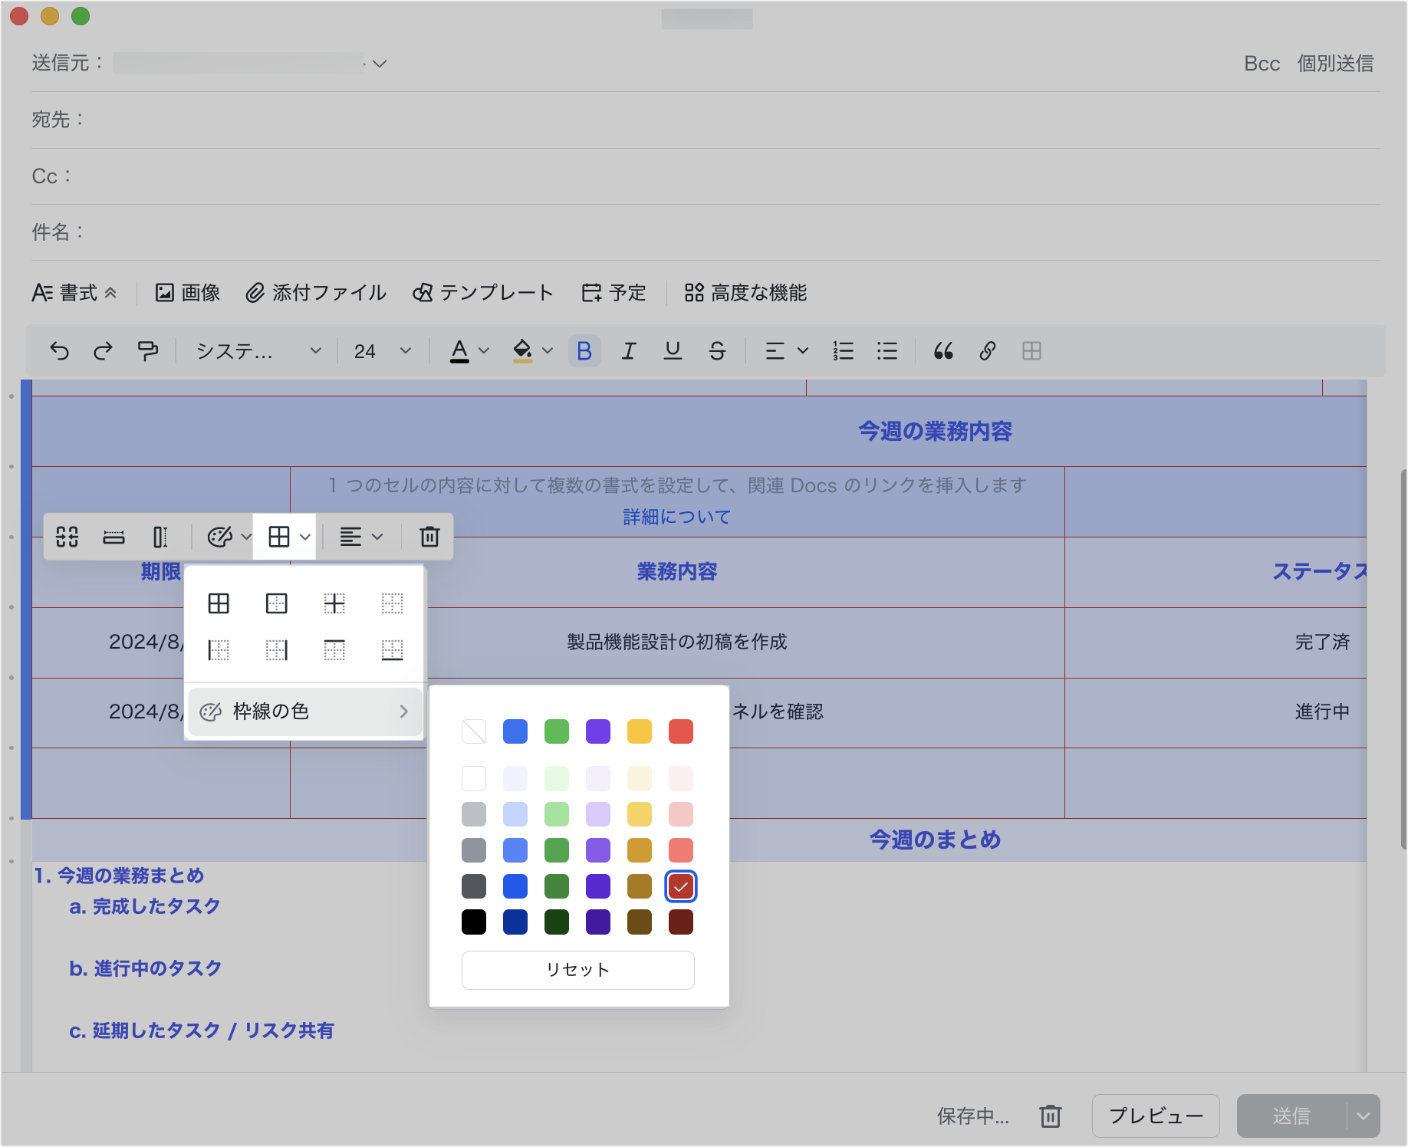Toggle underline formatting button
Screen dimensions: 1408x1147
[x=673, y=351]
